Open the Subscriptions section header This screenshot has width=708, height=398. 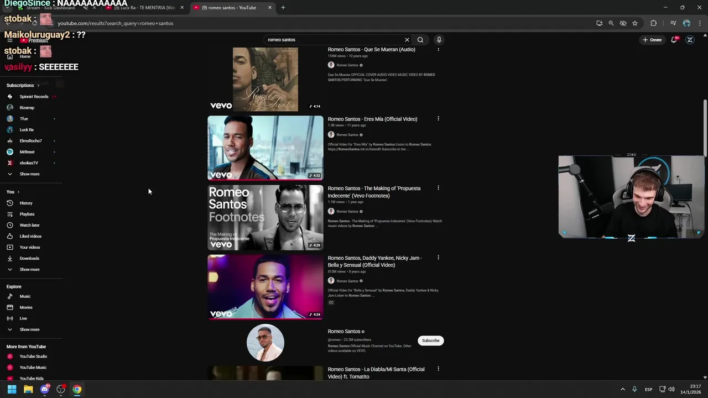click(23, 85)
